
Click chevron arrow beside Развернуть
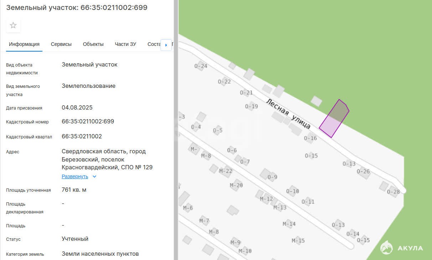(x=94, y=176)
